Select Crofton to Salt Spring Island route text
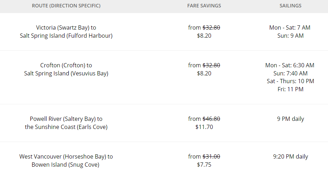The width and height of the screenshot is (328, 179). click(66, 69)
